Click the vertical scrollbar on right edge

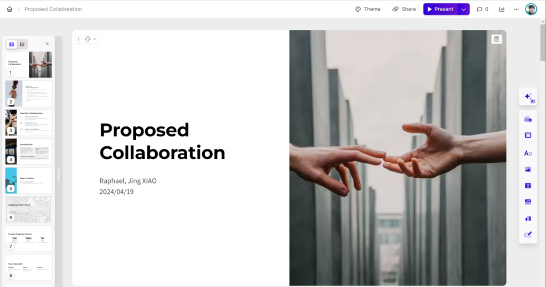coord(543,42)
